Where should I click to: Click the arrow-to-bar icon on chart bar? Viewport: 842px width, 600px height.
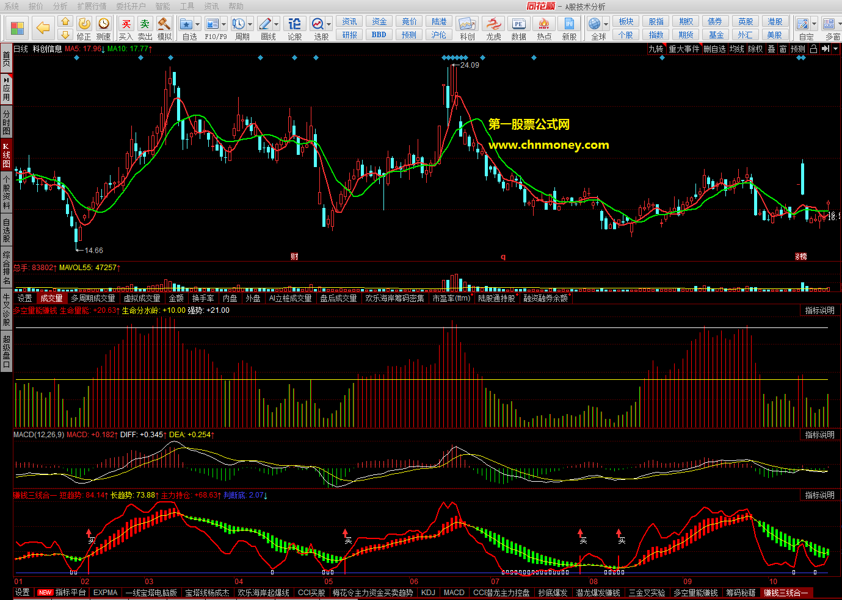click(x=826, y=49)
